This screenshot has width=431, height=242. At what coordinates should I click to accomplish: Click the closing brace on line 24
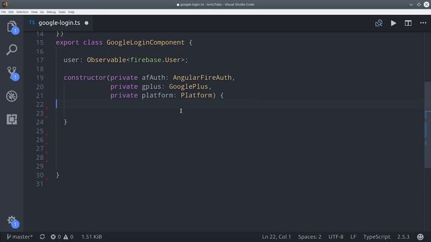coord(65,122)
